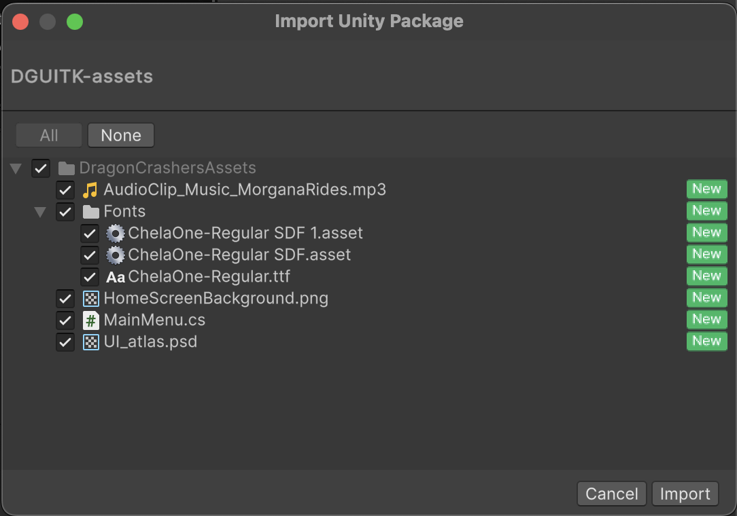Cancel the package import

611,494
